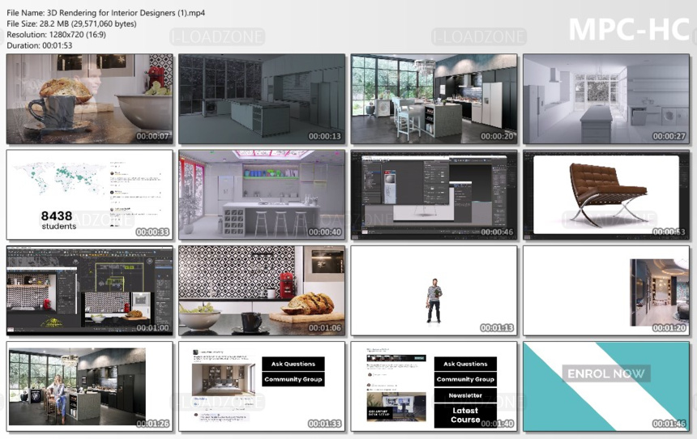
Task: Open the standing man thumbnail at 00:01:13
Action: (434, 291)
